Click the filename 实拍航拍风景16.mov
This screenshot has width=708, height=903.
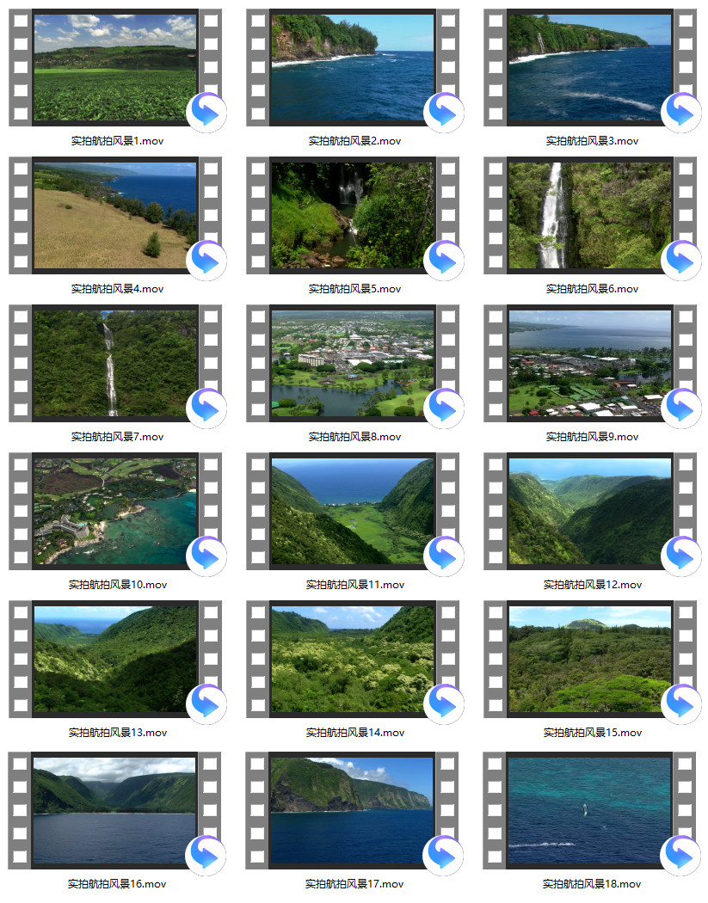click(x=117, y=884)
